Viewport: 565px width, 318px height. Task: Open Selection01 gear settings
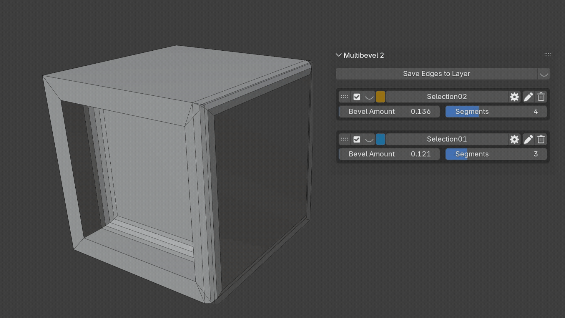pyautogui.click(x=514, y=139)
